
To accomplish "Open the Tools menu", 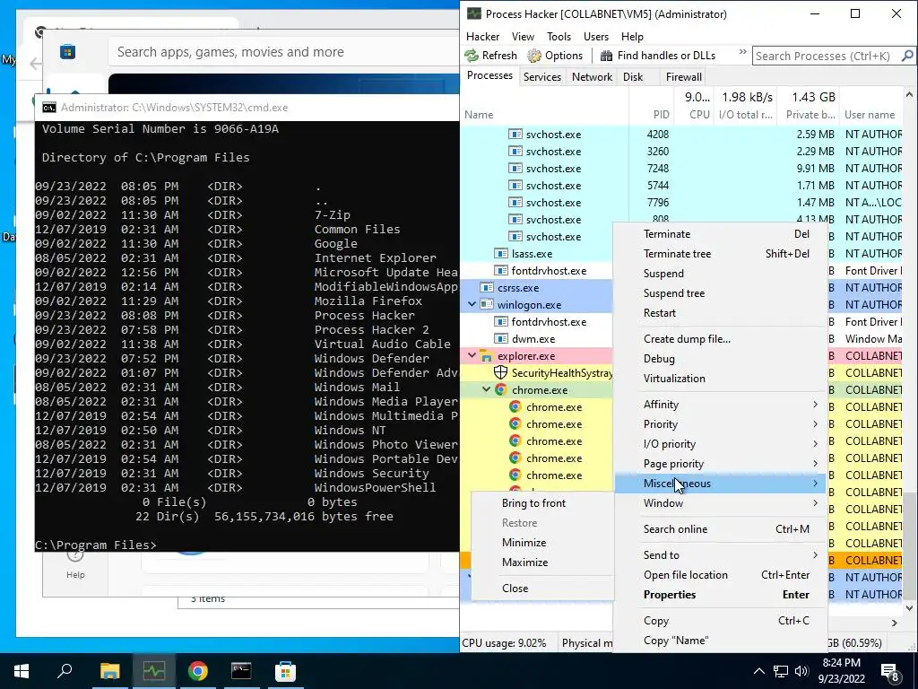I will pos(559,36).
